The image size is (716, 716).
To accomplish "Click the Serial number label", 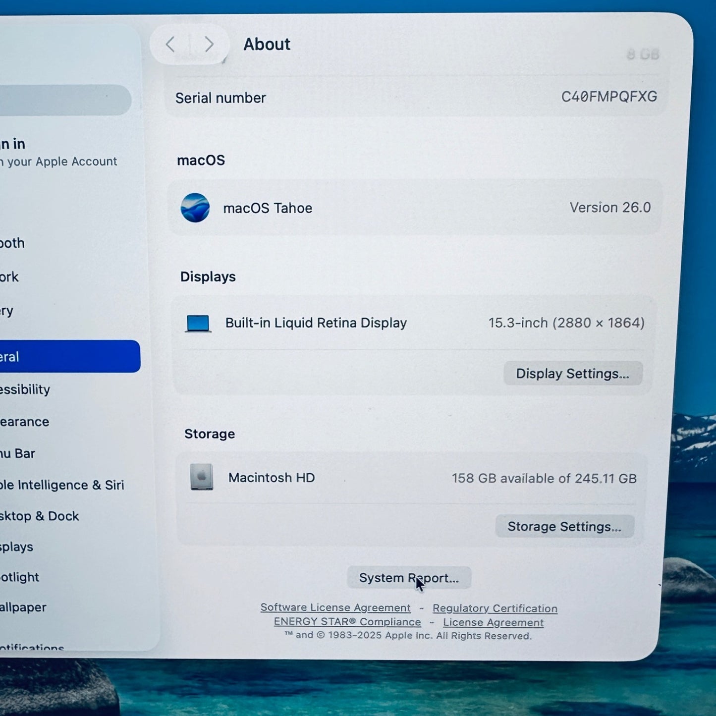I will [x=220, y=98].
